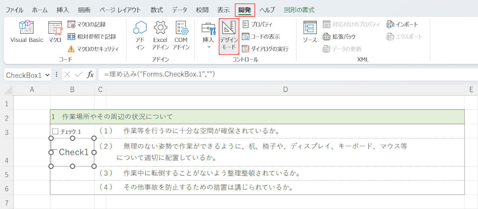Open options beside the Name Box
Screen dimensions: 478x209
[x=56, y=75]
